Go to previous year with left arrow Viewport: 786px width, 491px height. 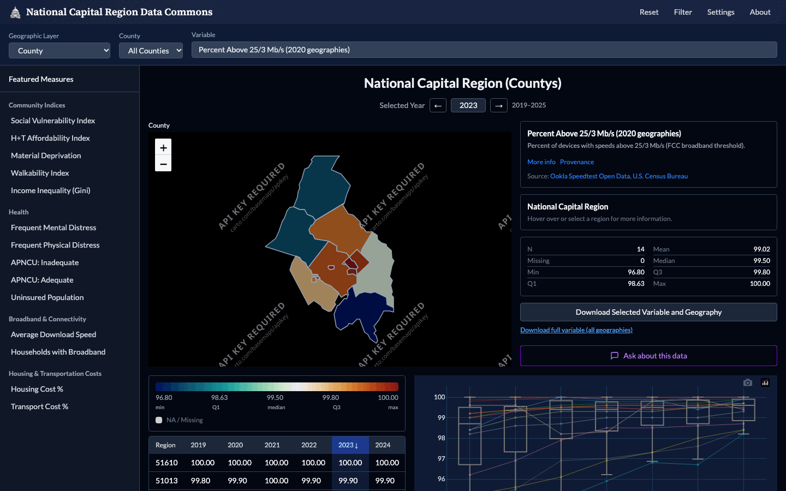[438, 105]
